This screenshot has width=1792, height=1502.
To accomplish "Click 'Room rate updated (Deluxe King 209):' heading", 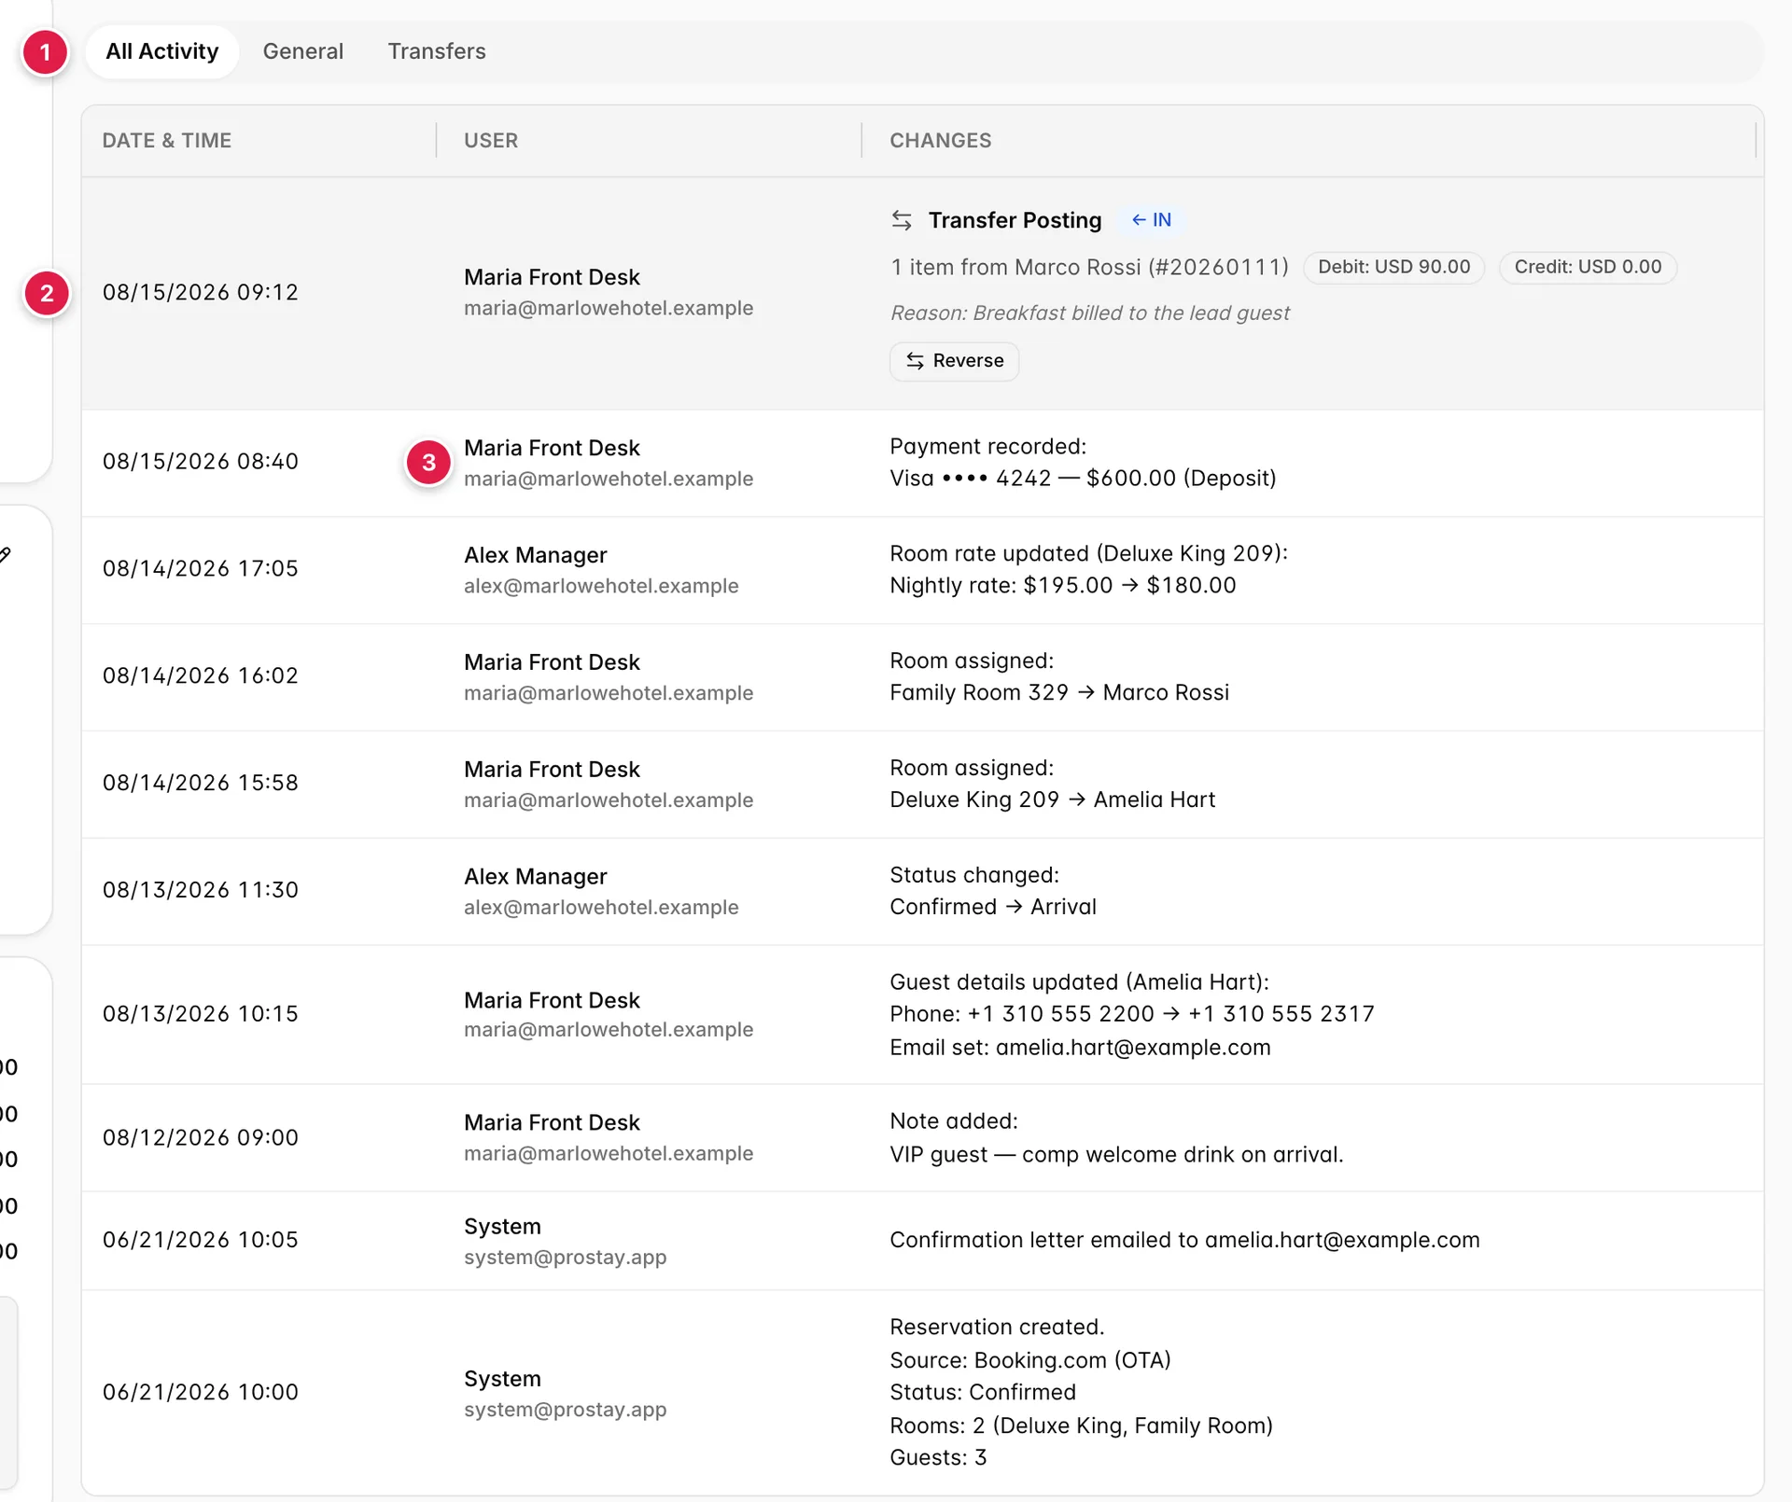I will coord(1088,554).
